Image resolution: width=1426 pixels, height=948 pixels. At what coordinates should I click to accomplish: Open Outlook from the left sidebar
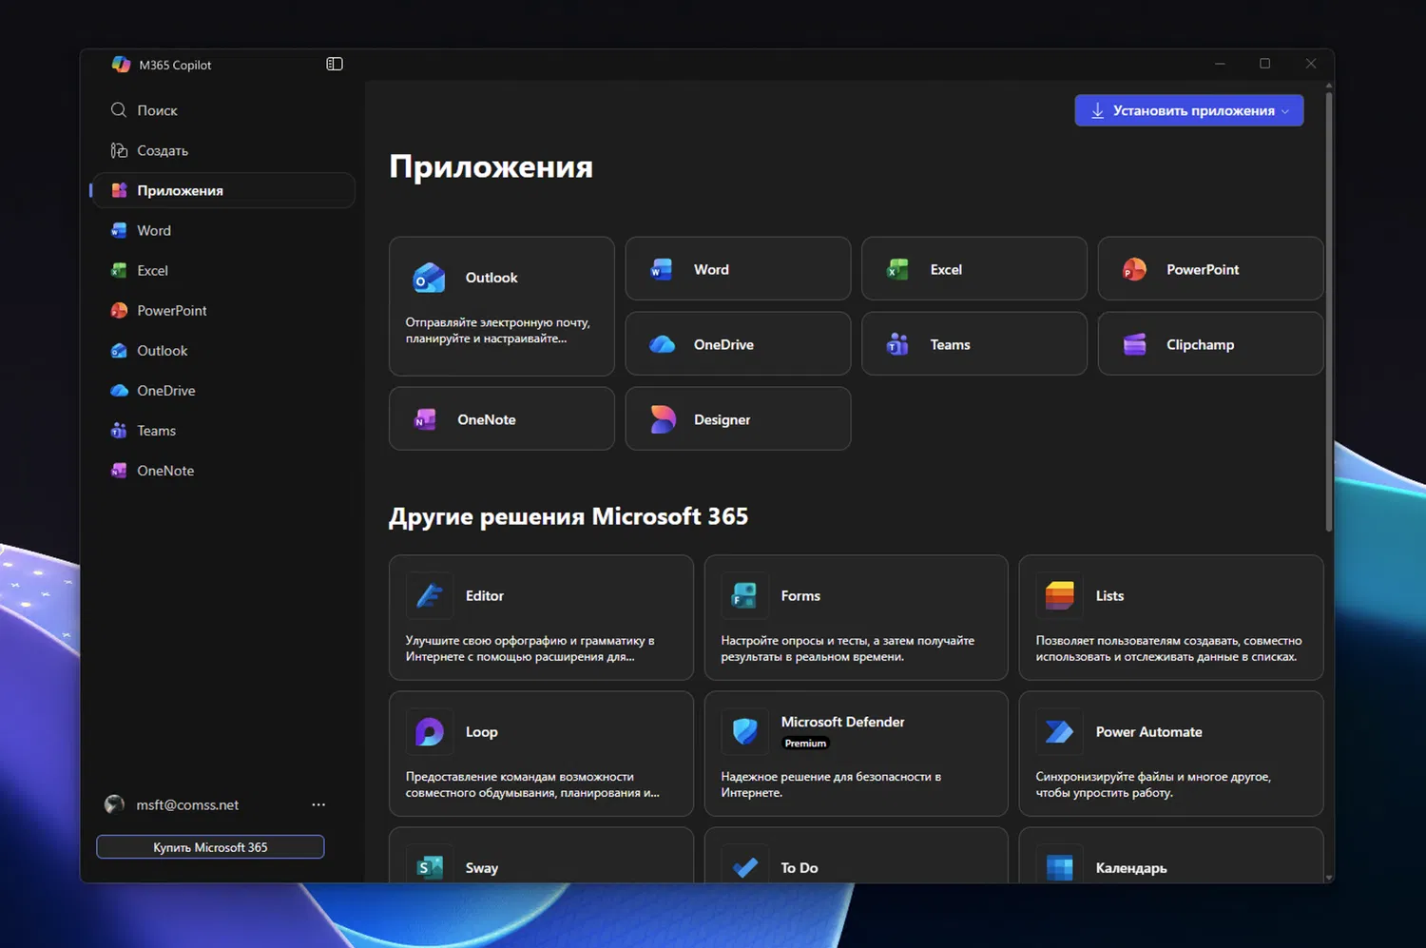(x=223, y=350)
